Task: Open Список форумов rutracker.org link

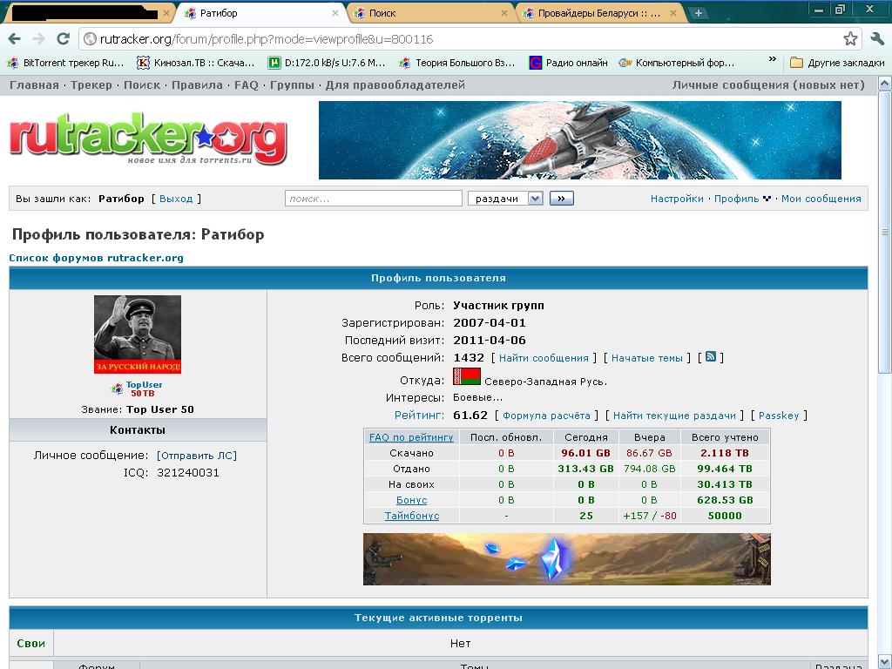Action: pos(96,258)
